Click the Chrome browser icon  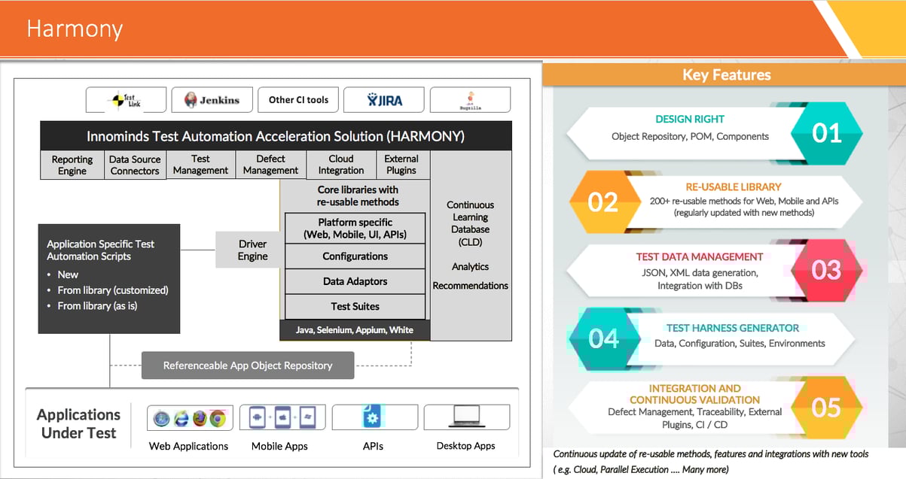[x=218, y=417]
